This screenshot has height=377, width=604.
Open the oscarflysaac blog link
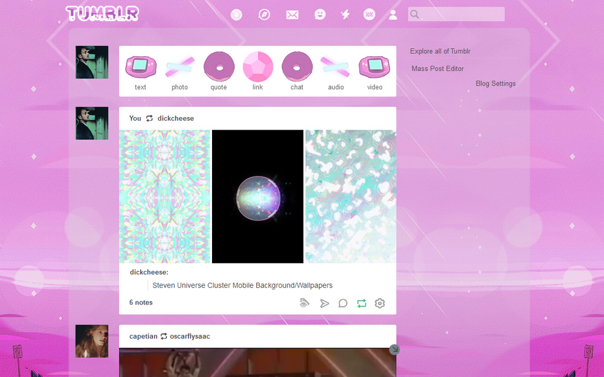point(190,336)
